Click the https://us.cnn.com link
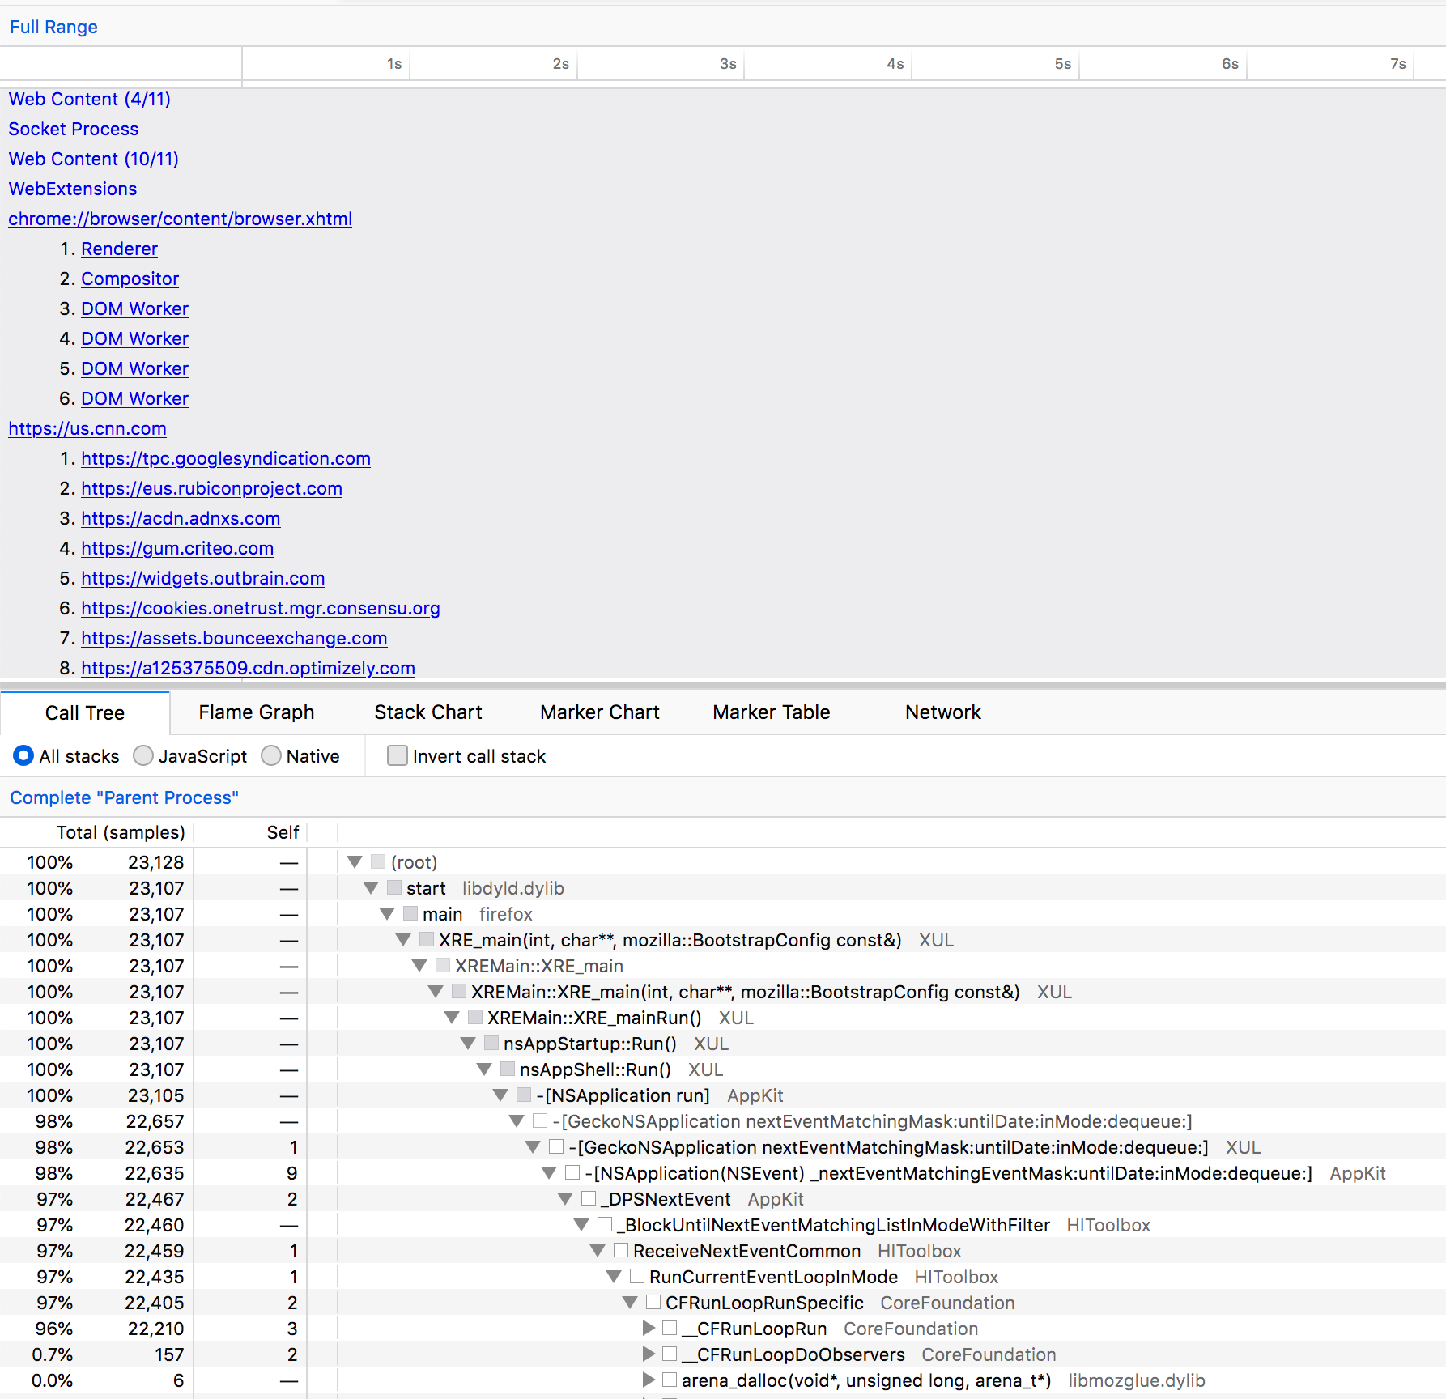The height and width of the screenshot is (1399, 1446). pyautogui.click(x=87, y=428)
